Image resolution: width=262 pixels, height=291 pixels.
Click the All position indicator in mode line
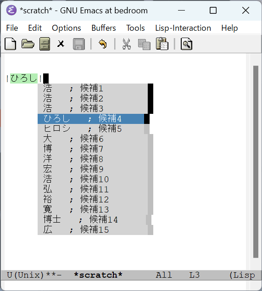pyautogui.click(x=164, y=275)
